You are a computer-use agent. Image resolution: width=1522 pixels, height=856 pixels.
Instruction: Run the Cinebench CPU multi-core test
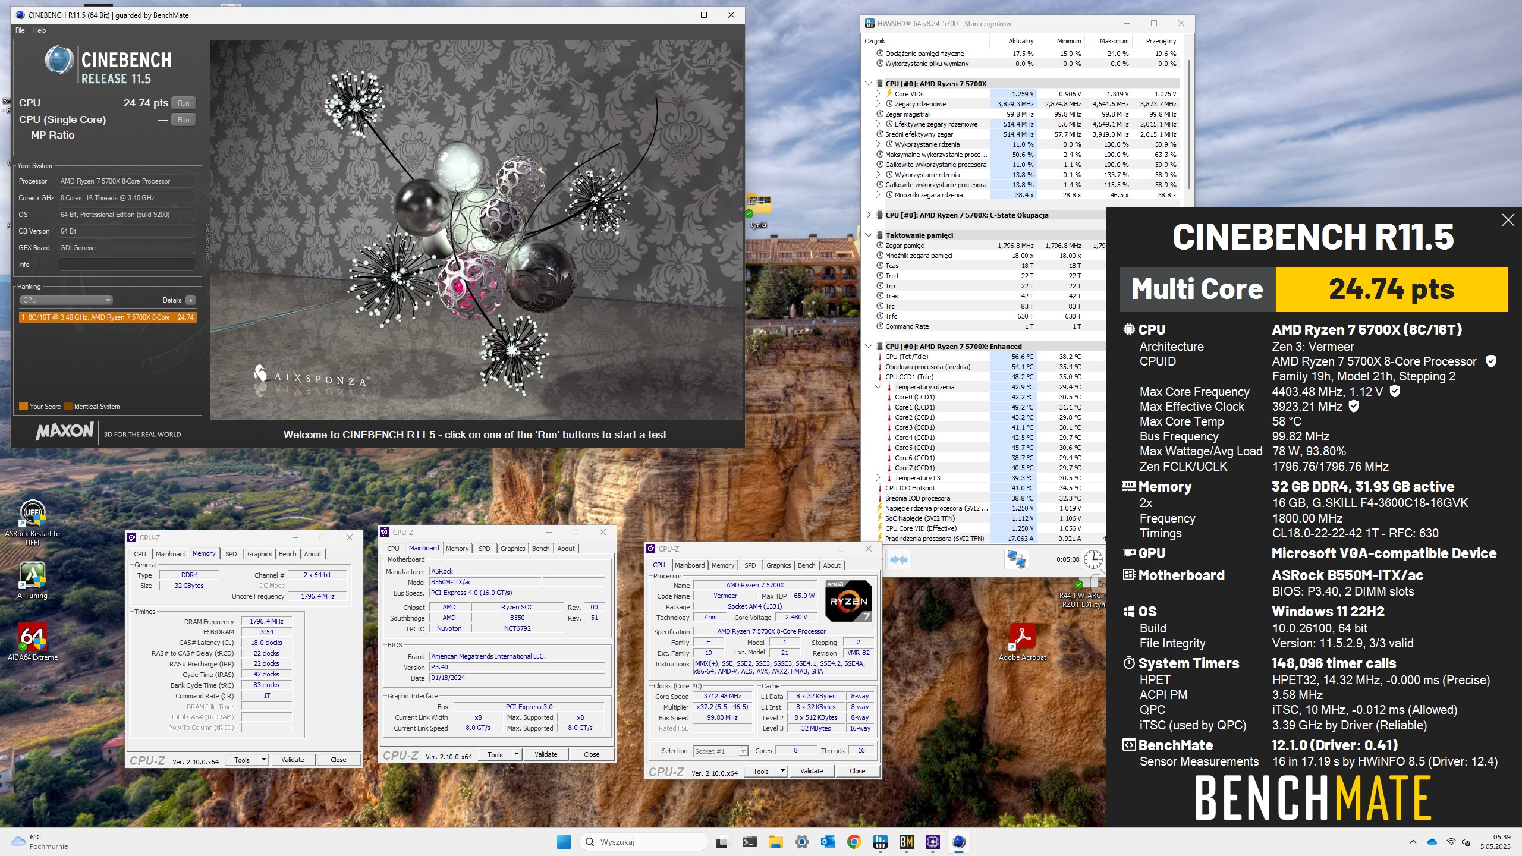[184, 103]
